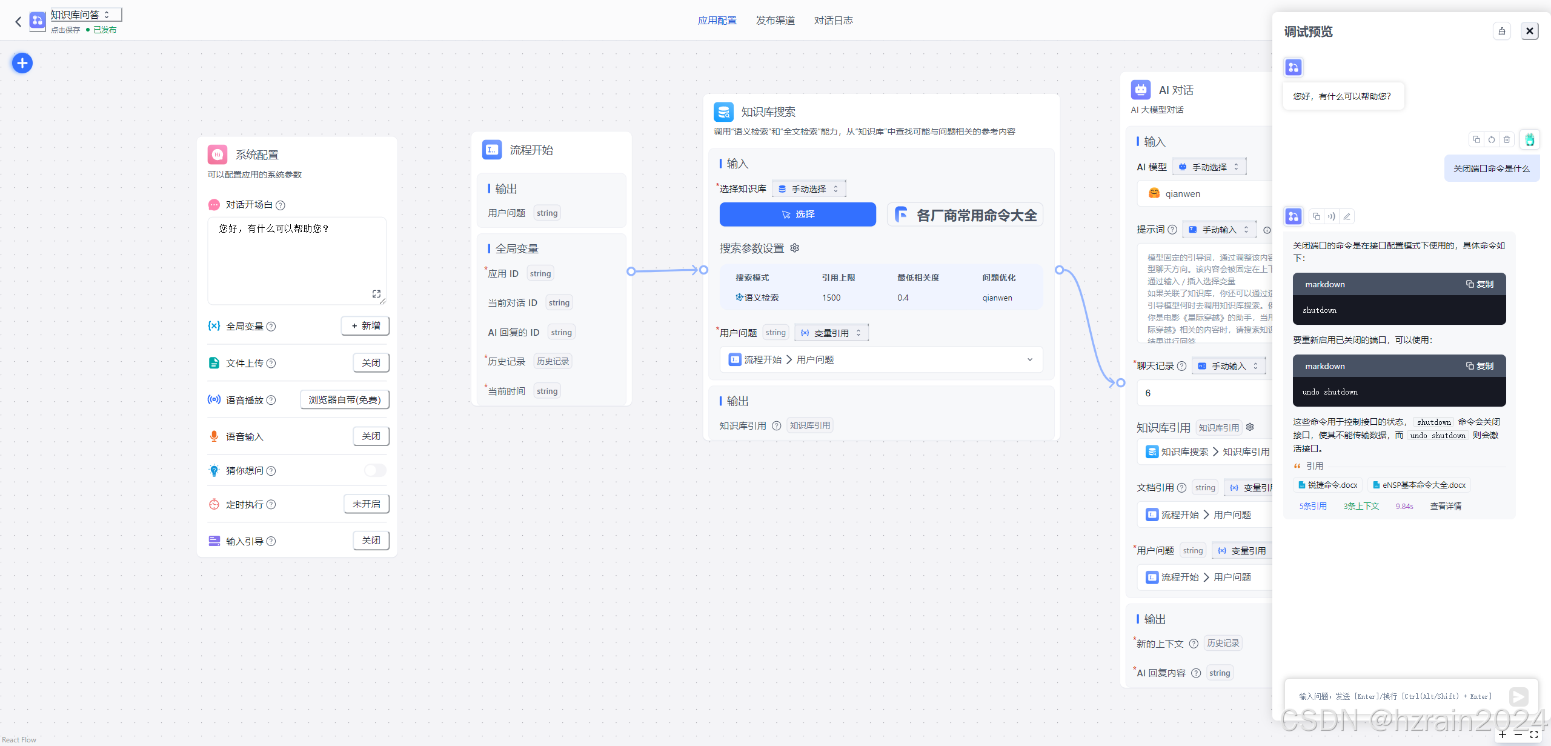Click the AI 对话 node robot icon
The height and width of the screenshot is (746, 1551).
coord(1141,90)
